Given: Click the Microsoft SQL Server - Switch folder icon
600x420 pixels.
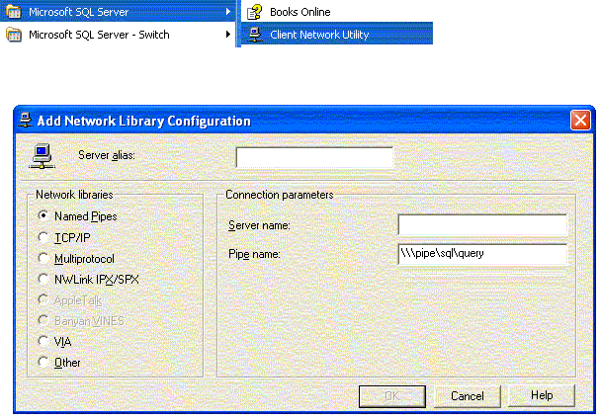Looking at the screenshot, I should tap(14, 35).
